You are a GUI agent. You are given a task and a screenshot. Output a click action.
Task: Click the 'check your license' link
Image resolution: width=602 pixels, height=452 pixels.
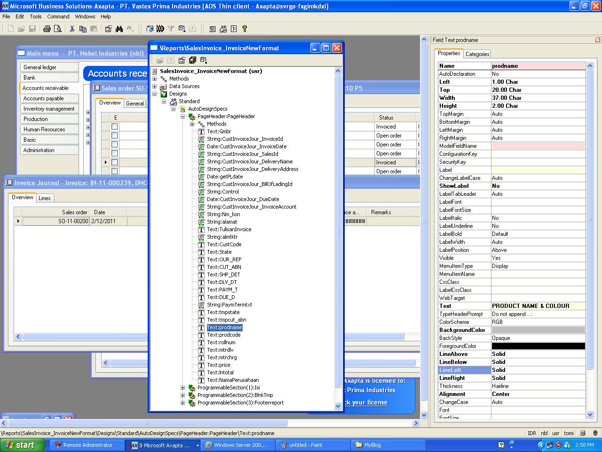click(365, 403)
